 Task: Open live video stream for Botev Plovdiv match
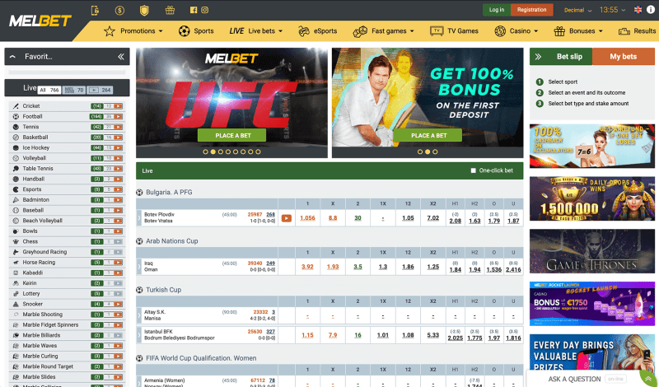click(x=286, y=218)
